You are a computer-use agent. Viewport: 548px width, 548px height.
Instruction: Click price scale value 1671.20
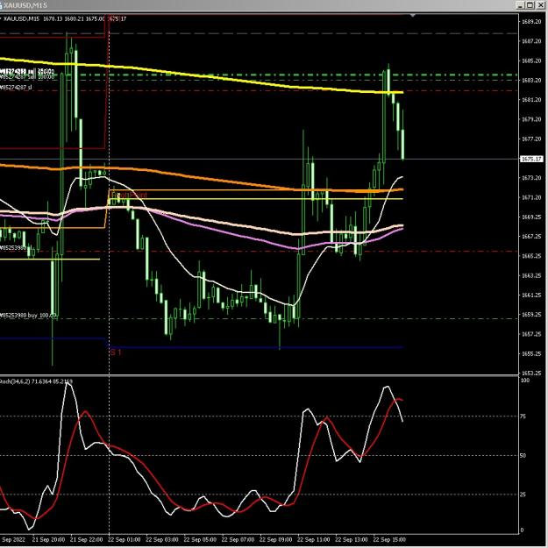coord(531,197)
